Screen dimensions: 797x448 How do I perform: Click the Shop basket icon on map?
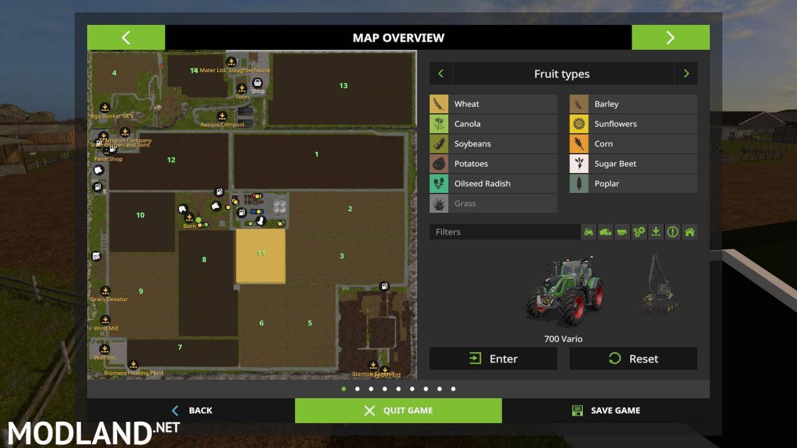[257, 83]
